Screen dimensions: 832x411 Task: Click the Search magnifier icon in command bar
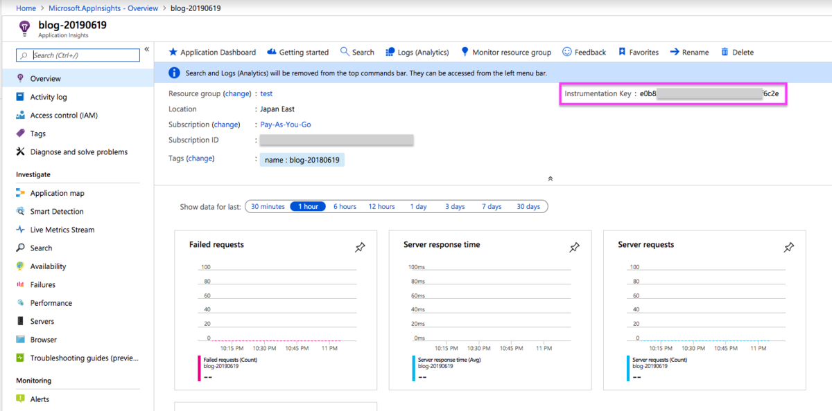pos(345,52)
